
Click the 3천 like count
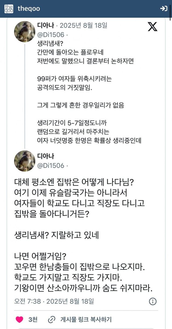(x=33, y=320)
